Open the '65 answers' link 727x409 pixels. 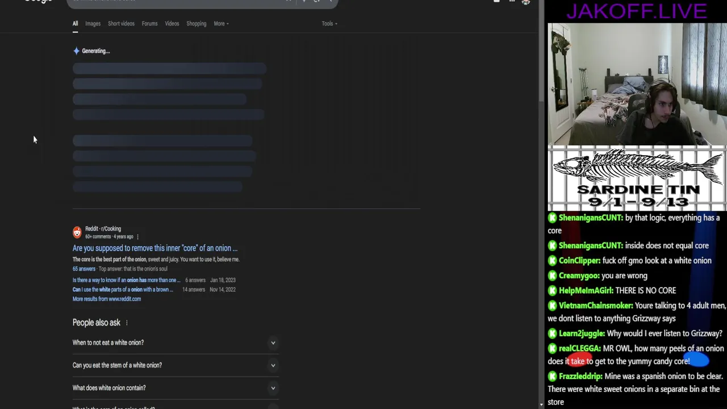pos(84,269)
